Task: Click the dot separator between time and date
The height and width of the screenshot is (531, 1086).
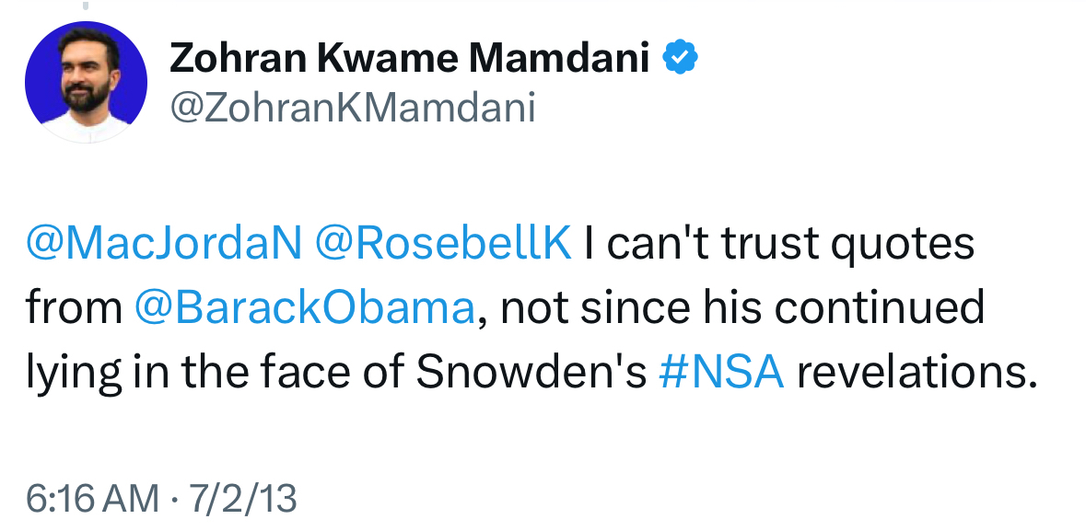Action: (173, 499)
